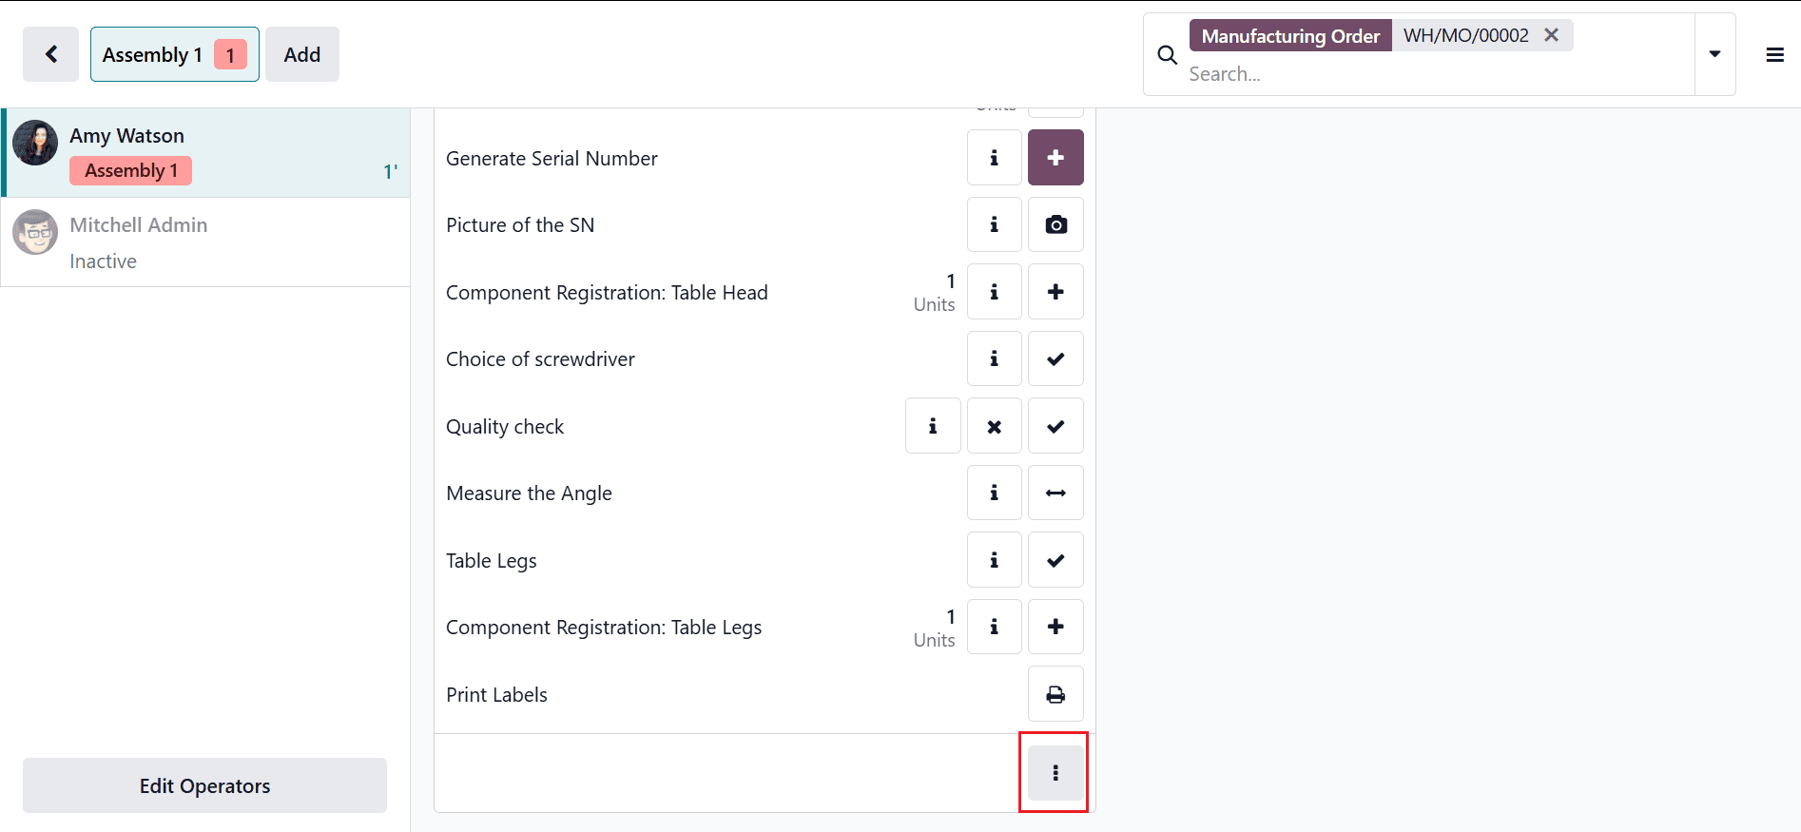Open the search options dropdown arrow

pyautogui.click(x=1714, y=54)
